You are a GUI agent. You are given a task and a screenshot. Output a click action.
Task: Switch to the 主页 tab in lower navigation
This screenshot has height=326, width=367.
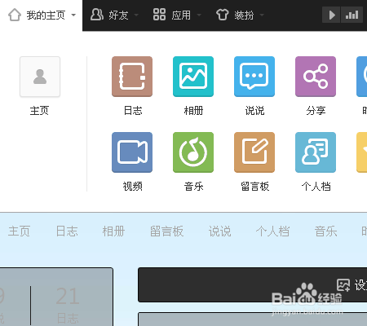[x=19, y=231]
